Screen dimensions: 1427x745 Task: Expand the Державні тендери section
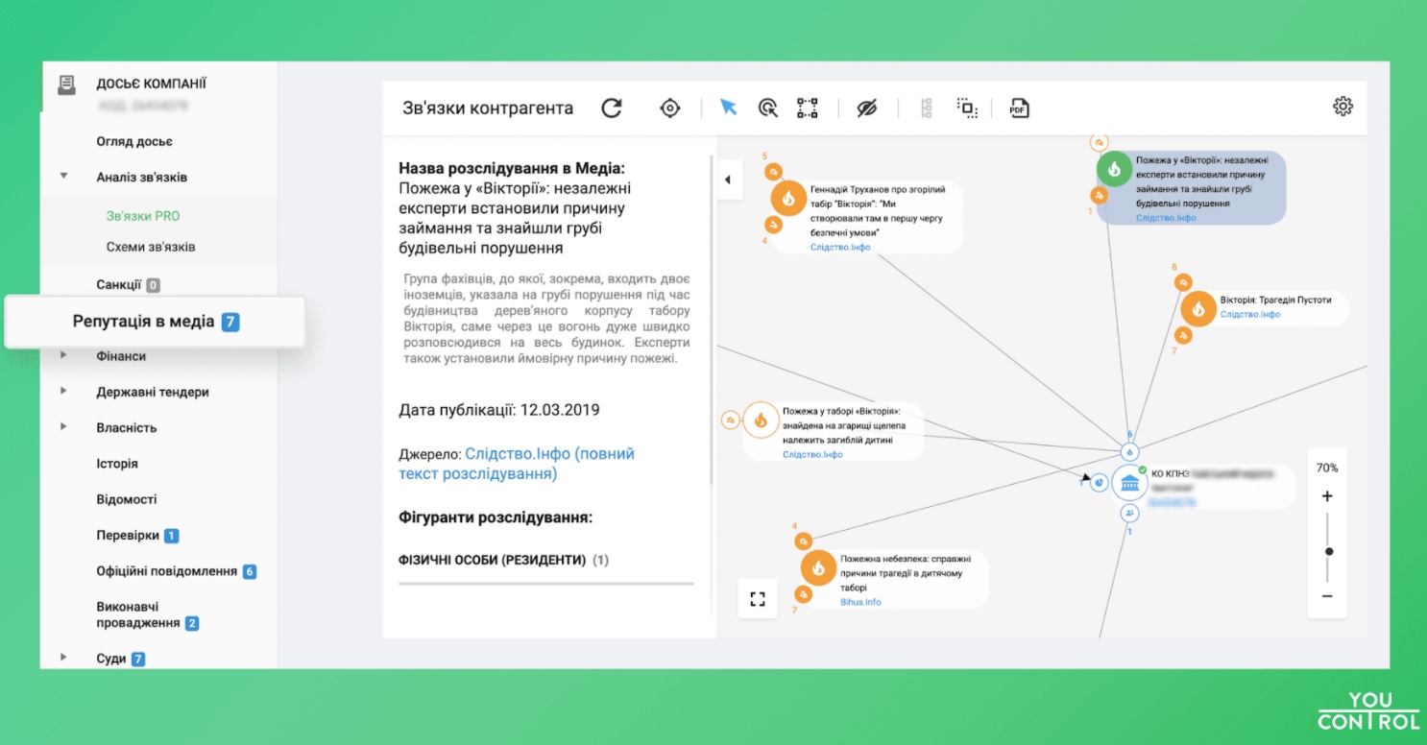click(64, 392)
